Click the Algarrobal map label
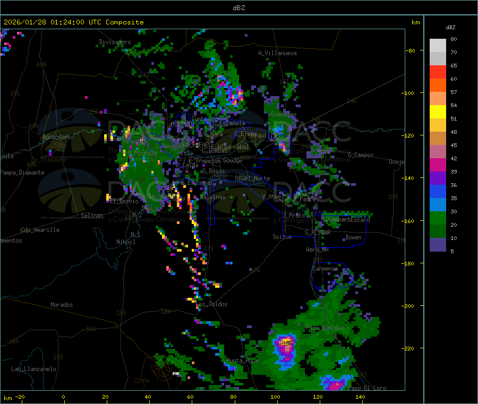478x404 pixels. (233, 148)
